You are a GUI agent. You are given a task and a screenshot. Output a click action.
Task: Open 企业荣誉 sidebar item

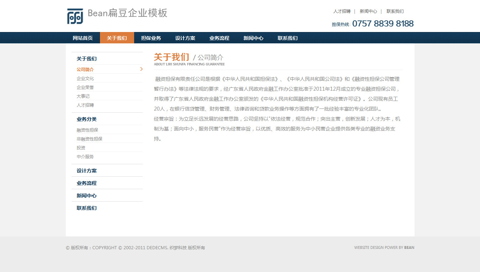coord(85,87)
